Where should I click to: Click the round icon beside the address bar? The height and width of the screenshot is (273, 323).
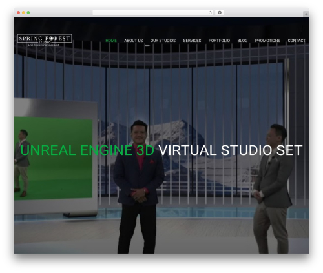click(220, 13)
